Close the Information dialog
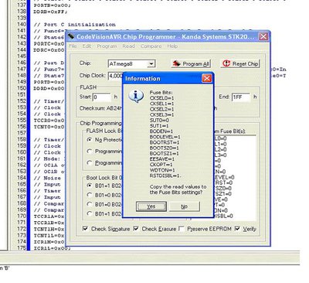This screenshot has height=283, width=309. pos(206,78)
